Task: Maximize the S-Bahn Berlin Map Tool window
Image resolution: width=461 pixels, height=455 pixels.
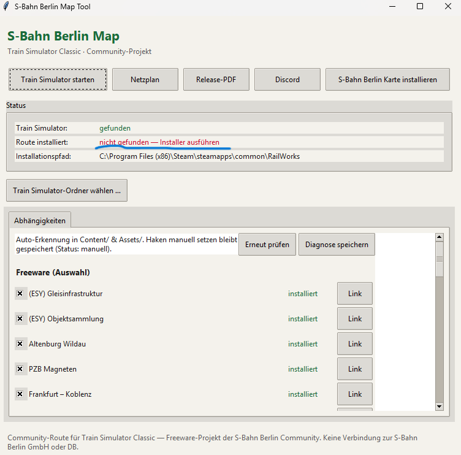Action: click(x=420, y=6)
